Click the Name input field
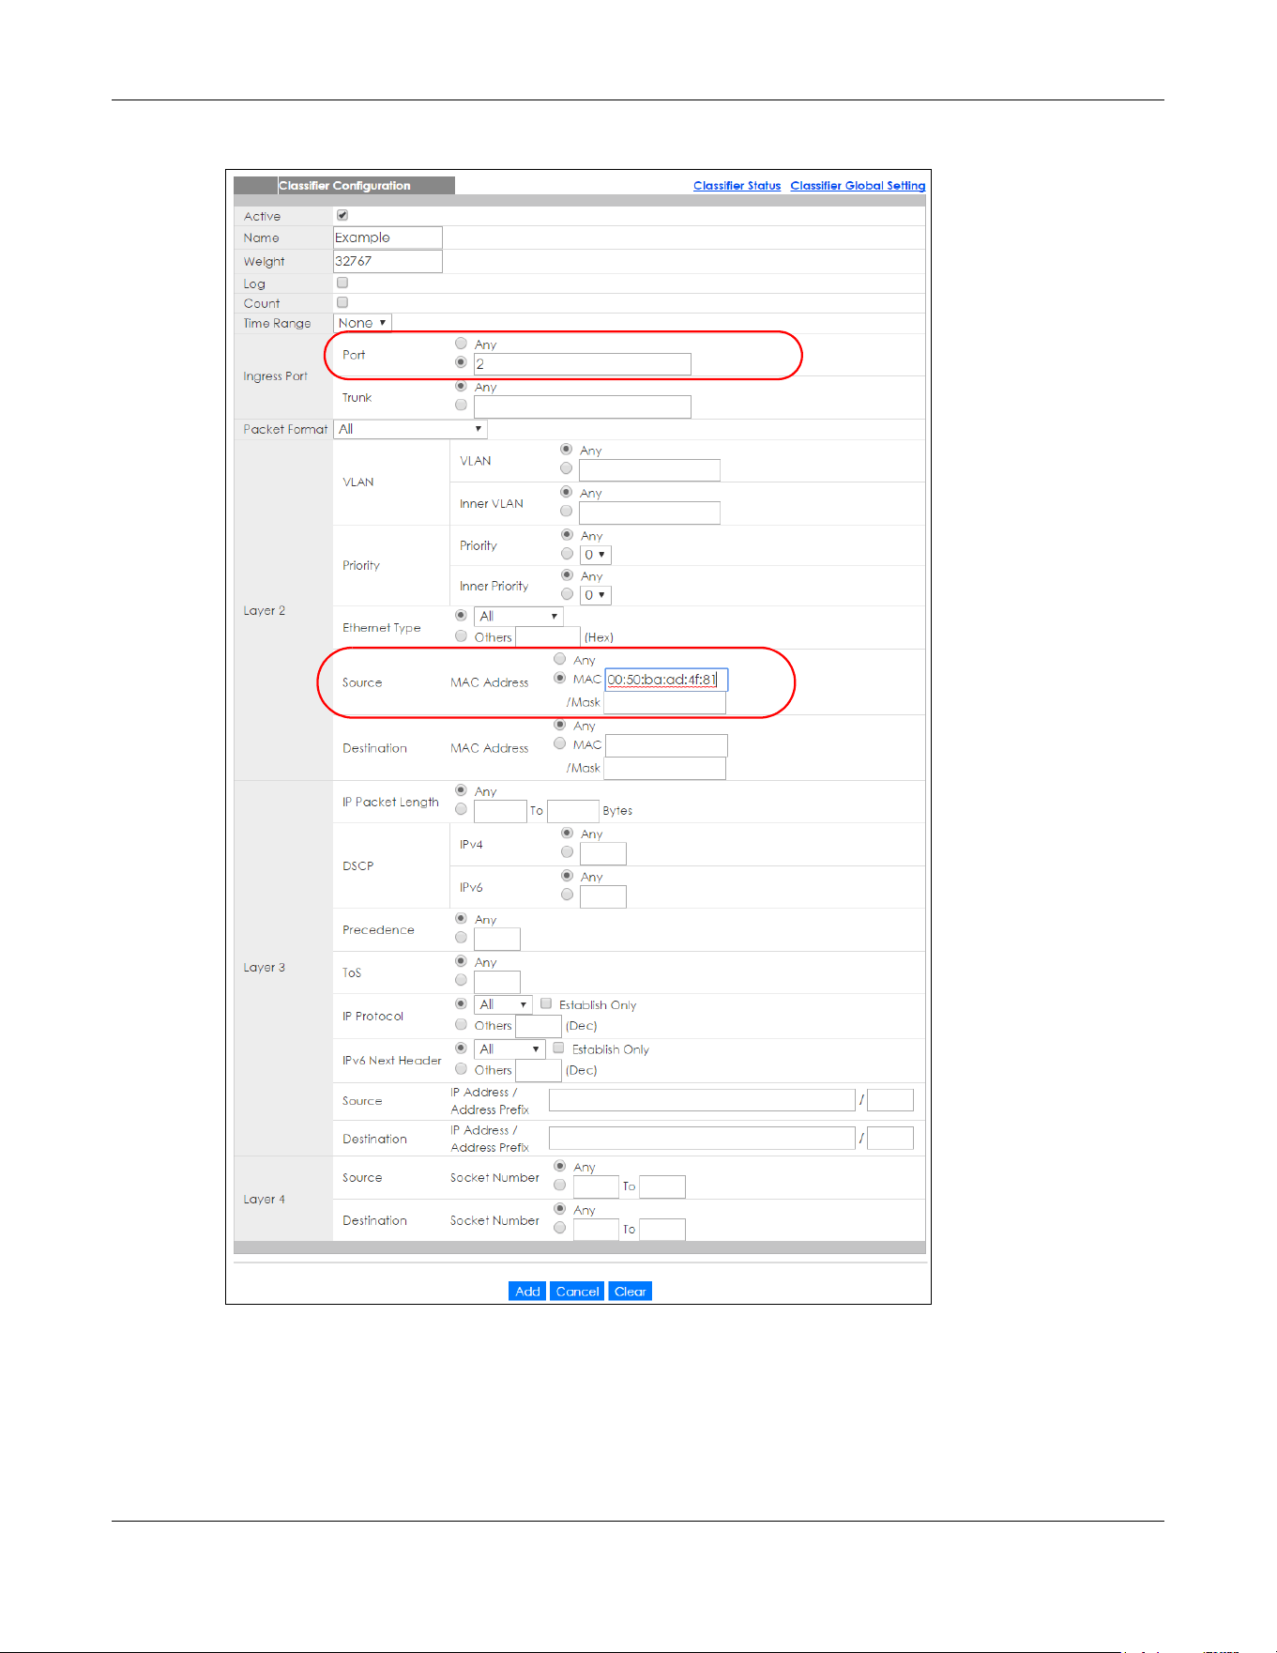The image size is (1277, 1653). [x=388, y=237]
